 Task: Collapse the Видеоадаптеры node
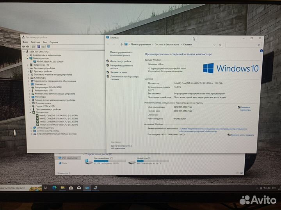coord(27,58)
